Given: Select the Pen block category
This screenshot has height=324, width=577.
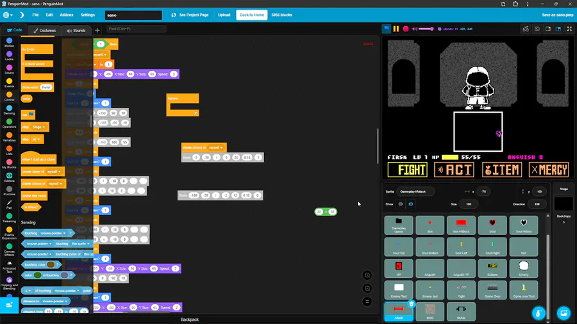Looking at the screenshot, I should click(9, 204).
